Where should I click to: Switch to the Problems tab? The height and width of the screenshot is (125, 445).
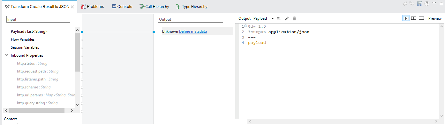92,6
